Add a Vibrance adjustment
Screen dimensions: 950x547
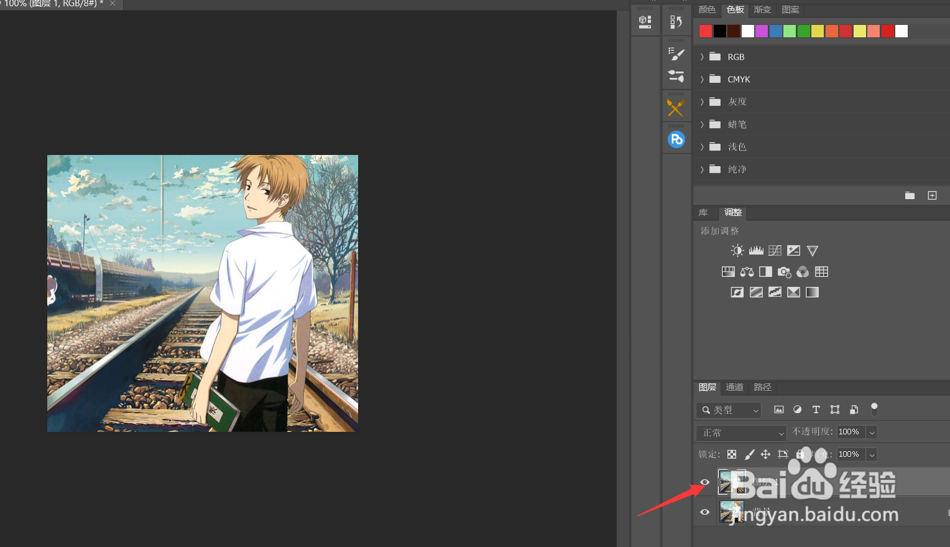812,251
